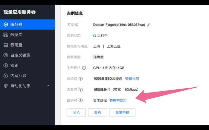Click the 地域和可用区 label
Image resolution: width=209 pixels, height=130 pixels.
(77, 46)
